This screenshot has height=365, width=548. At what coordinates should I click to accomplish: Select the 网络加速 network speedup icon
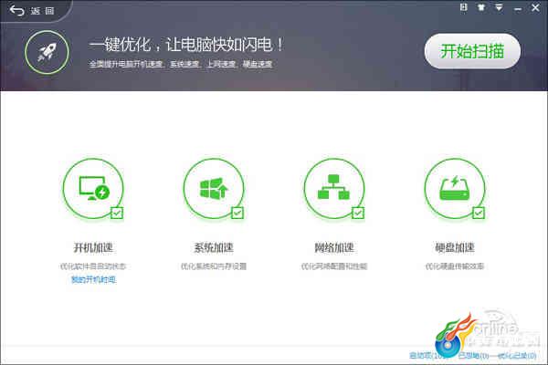pyautogui.click(x=334, y=189)
